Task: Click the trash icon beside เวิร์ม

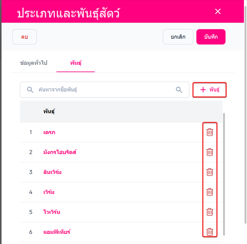Action: pyautogui.click(x=210, y=192)
